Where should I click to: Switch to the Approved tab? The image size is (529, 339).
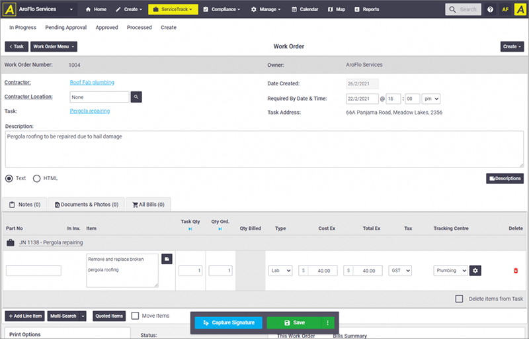pyautogui.click(x=106, y=28)
